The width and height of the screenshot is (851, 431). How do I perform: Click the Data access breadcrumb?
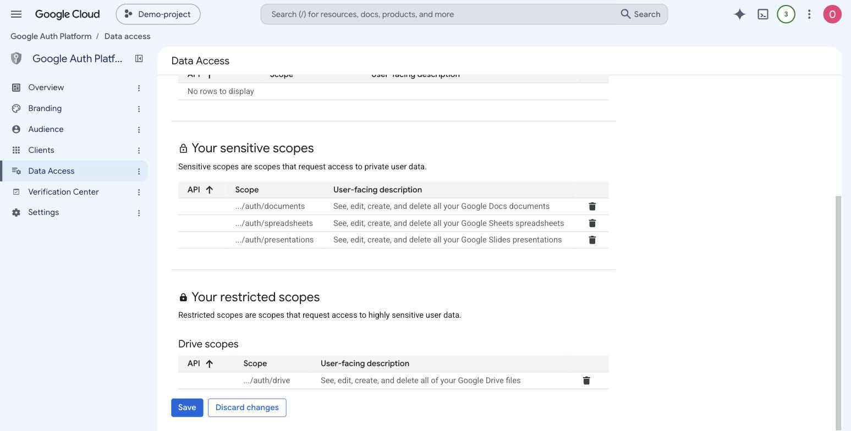(127, 36)
